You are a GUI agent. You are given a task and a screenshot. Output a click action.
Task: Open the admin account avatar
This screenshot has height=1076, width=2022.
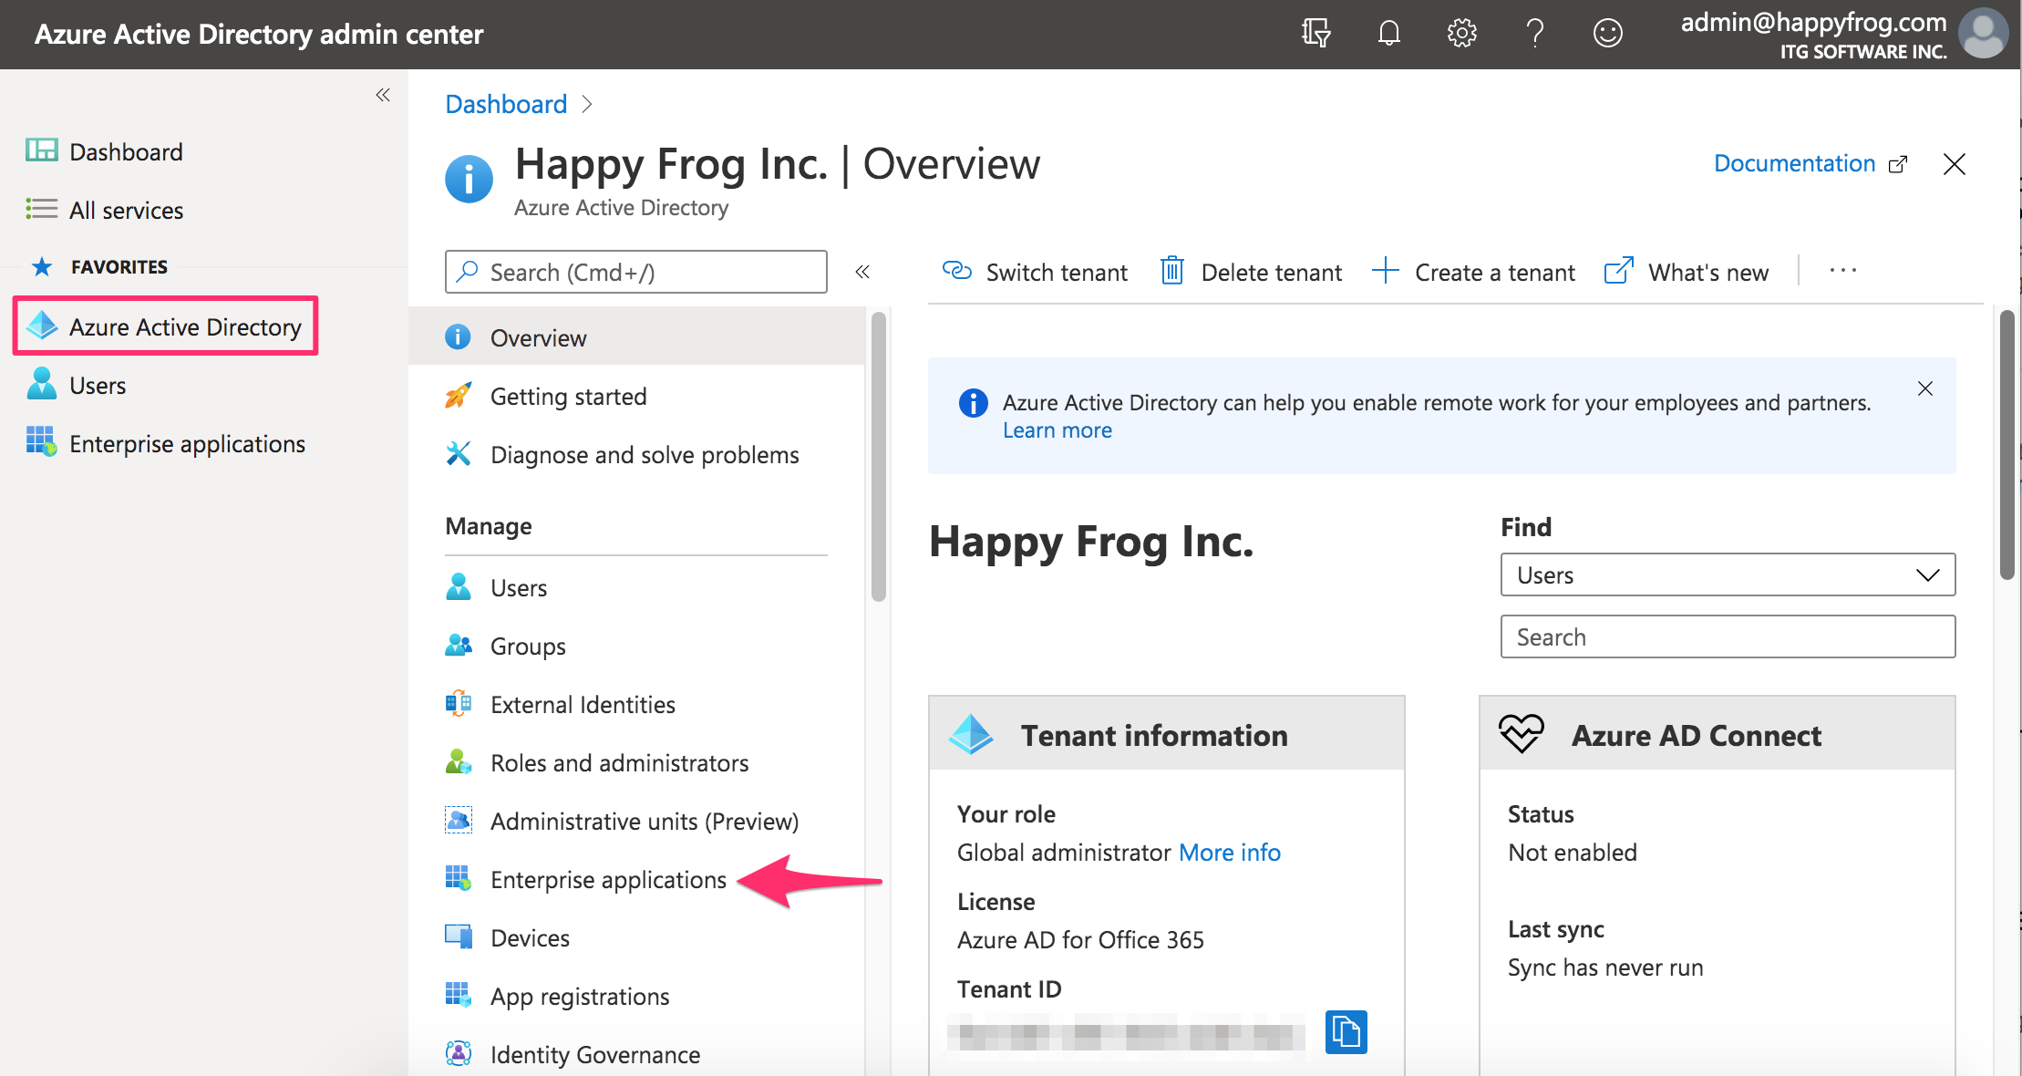pos(1982,33)
